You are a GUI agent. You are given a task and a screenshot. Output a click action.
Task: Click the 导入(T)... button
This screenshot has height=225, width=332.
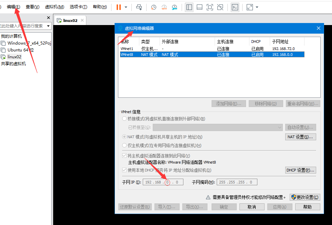(167, 207)
